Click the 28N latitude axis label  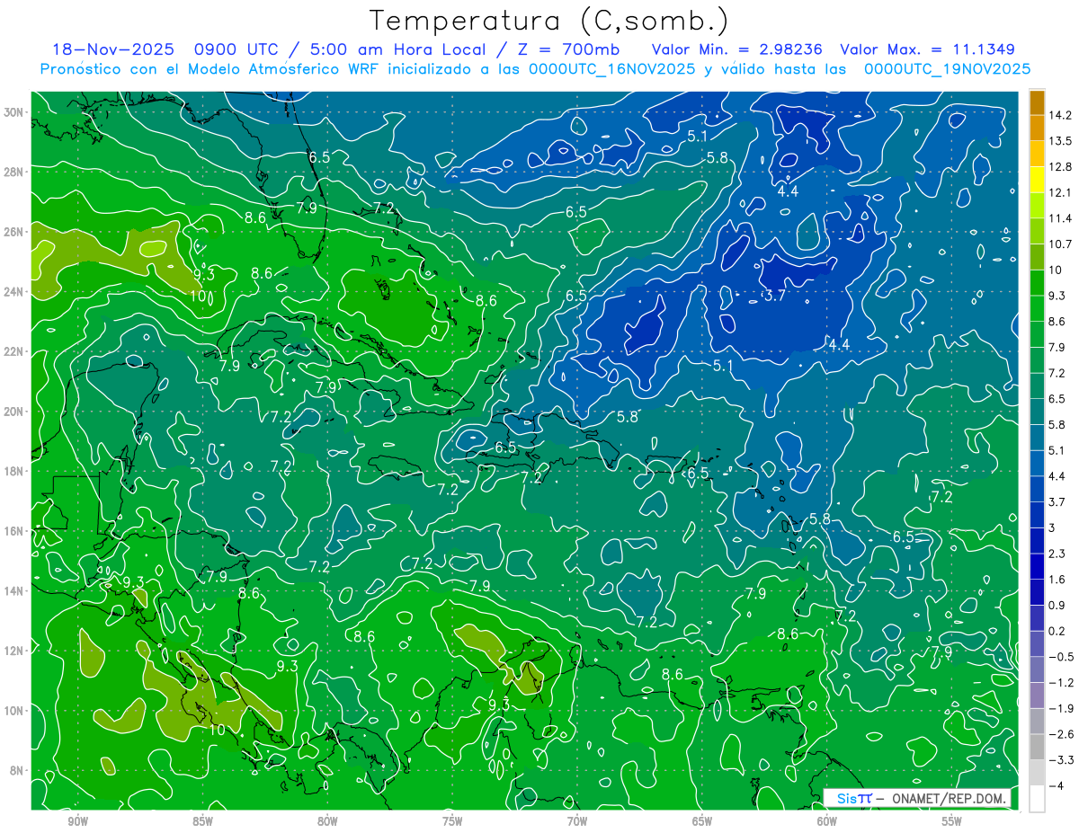point(13,172)
